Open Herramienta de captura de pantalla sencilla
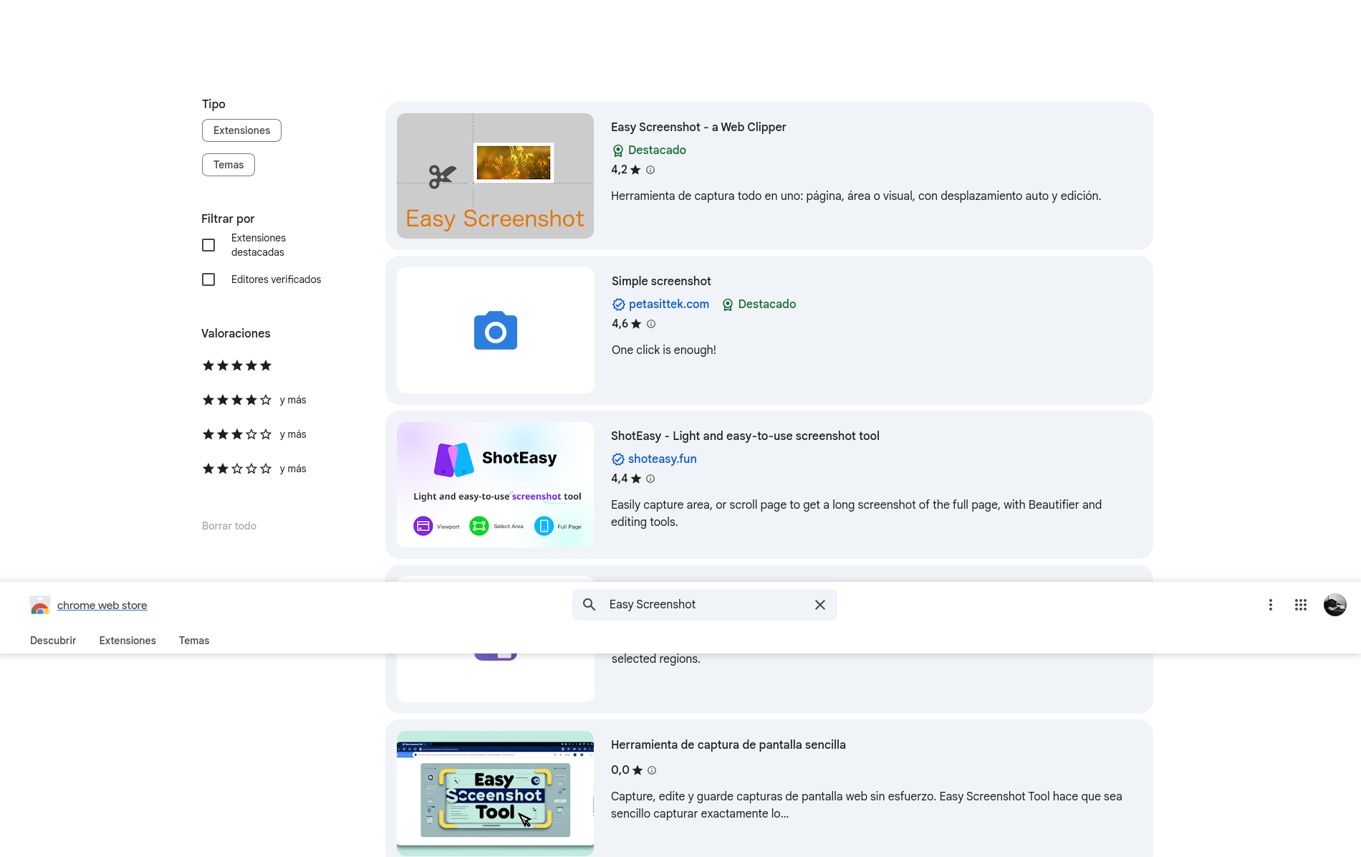Screen dimensions: 1361x857 [x=728, y=745]
